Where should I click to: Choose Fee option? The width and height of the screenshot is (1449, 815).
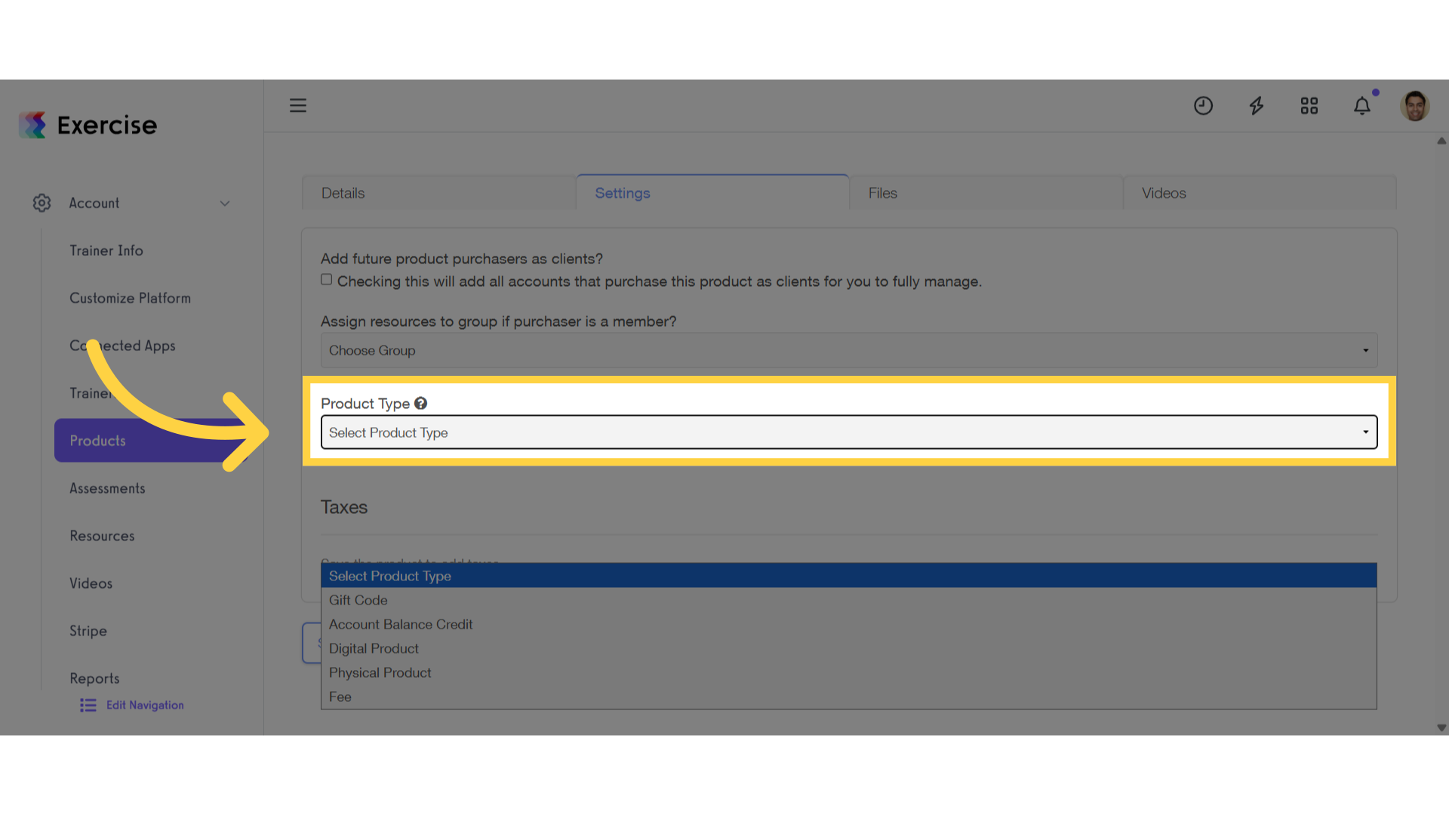849,697
